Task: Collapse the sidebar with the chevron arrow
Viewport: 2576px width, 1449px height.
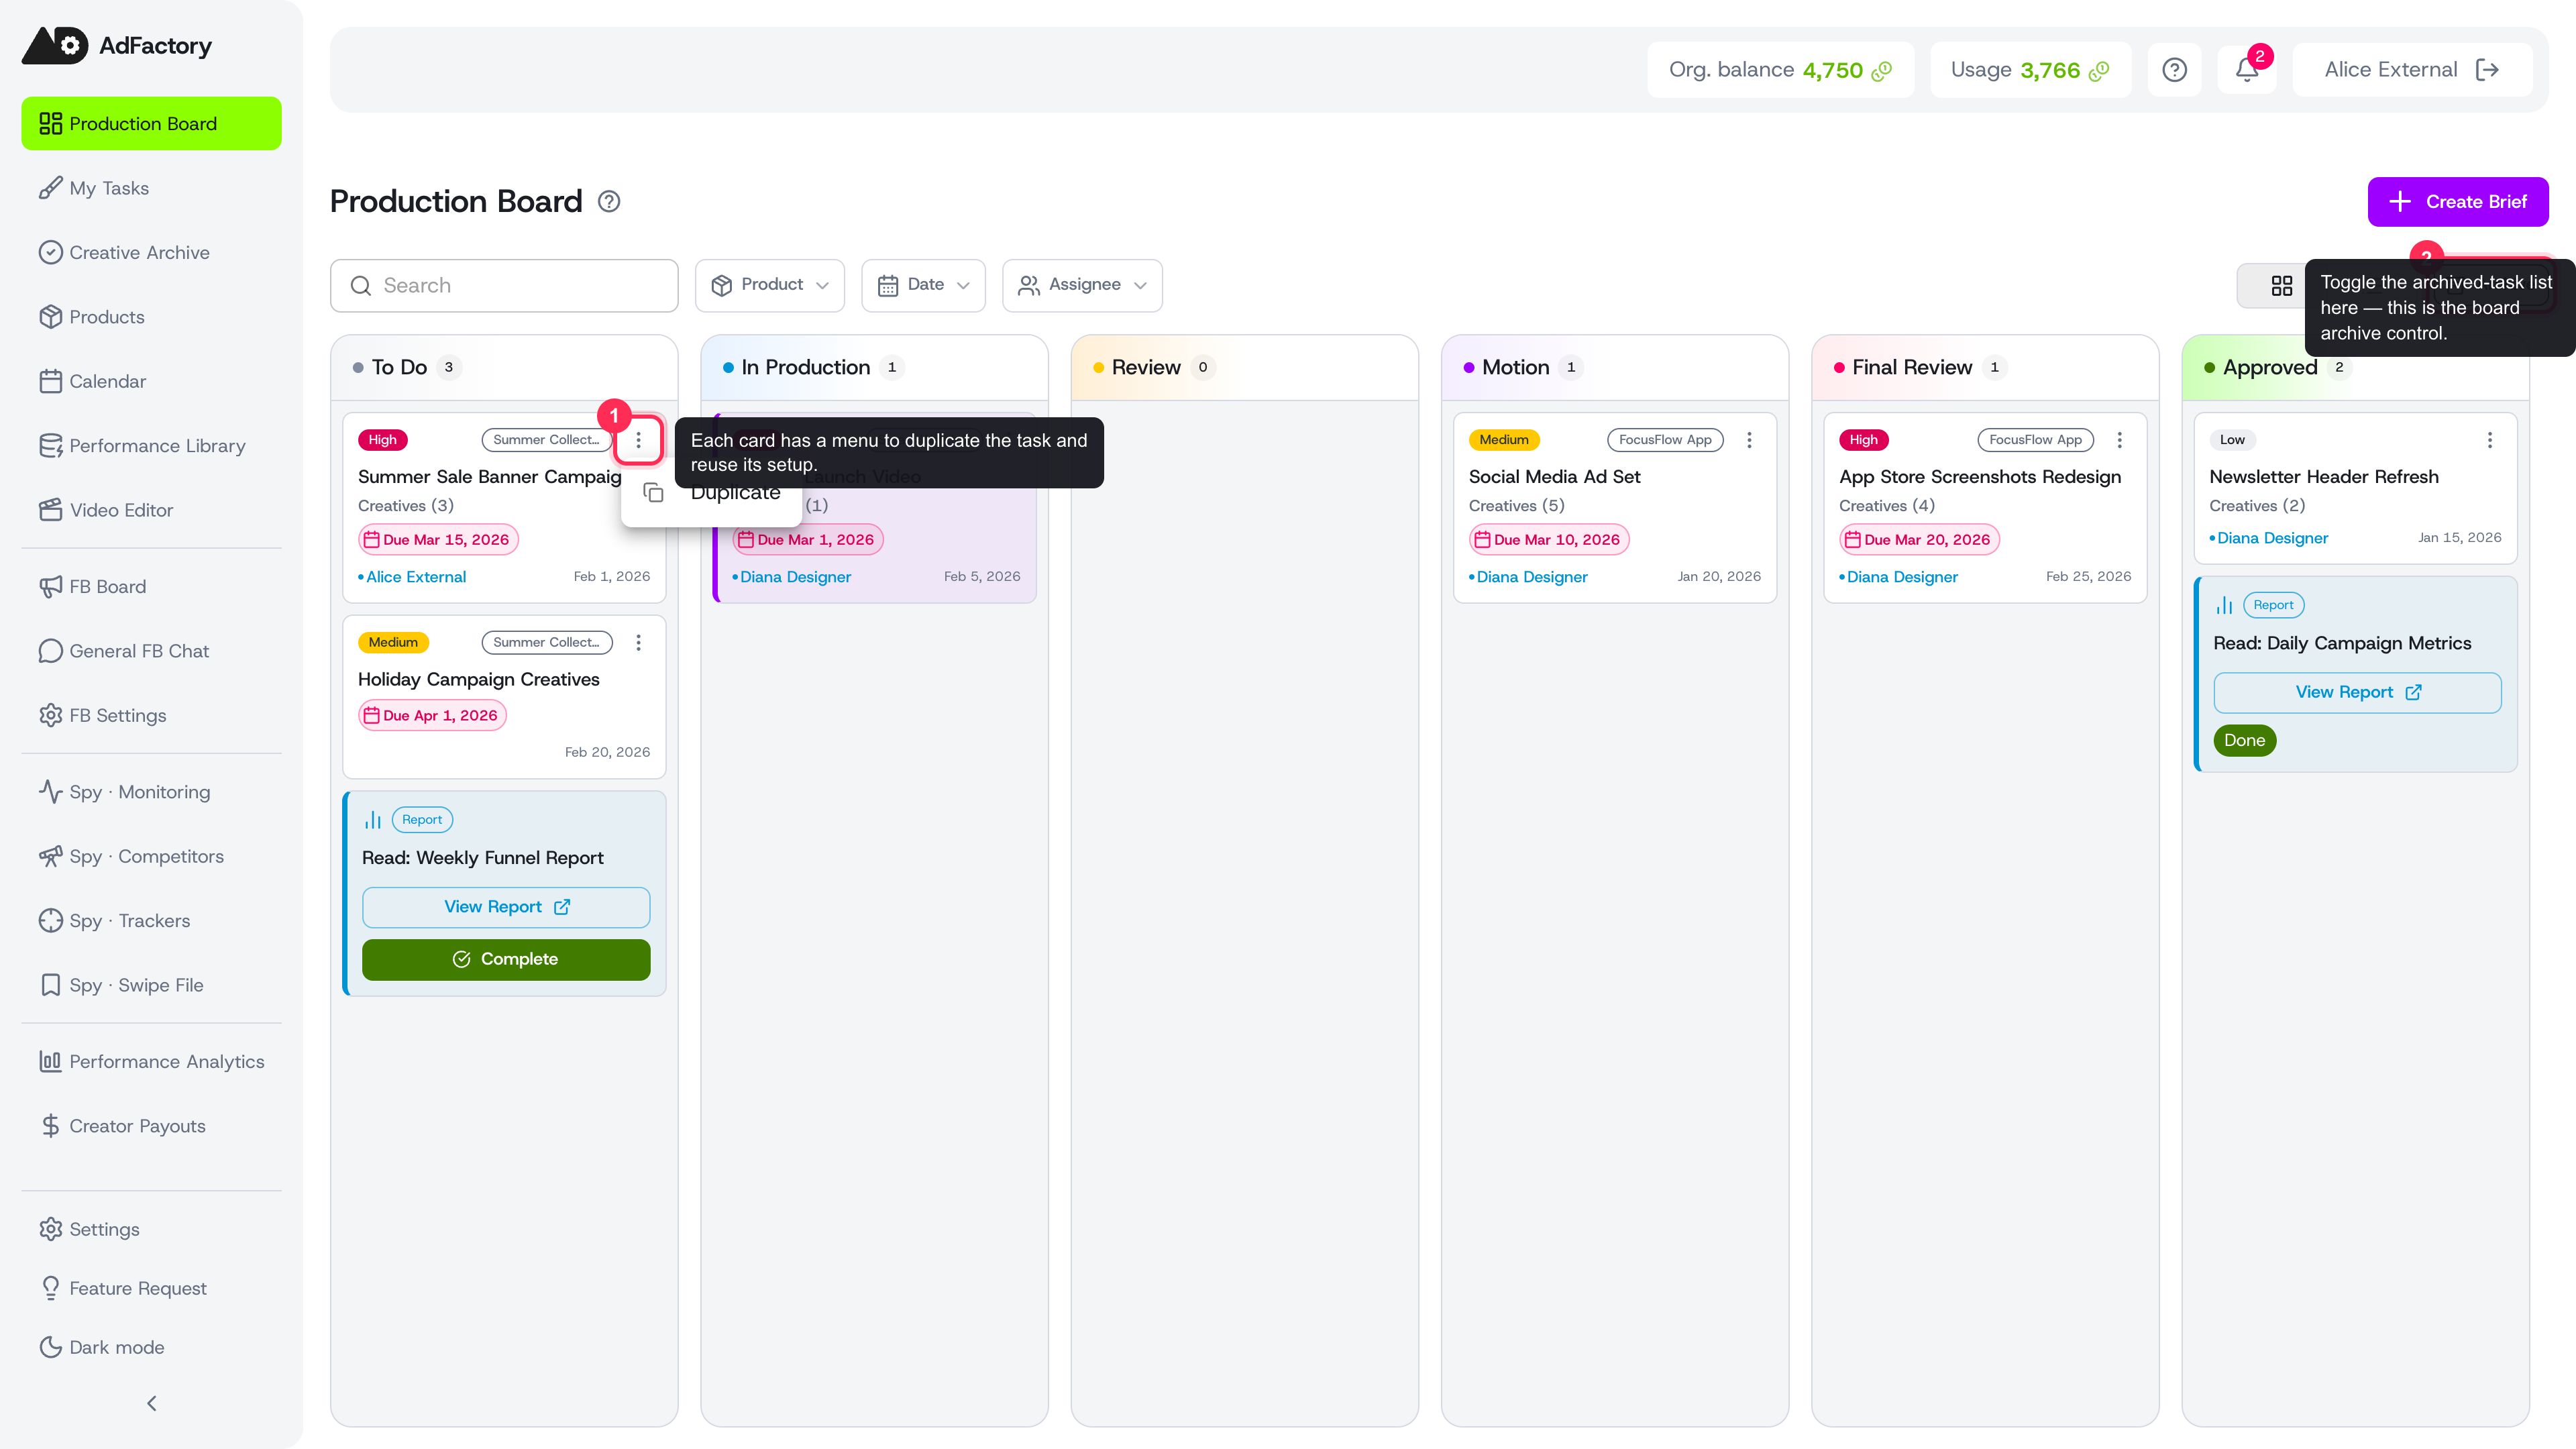Action: click(152, 1404)
